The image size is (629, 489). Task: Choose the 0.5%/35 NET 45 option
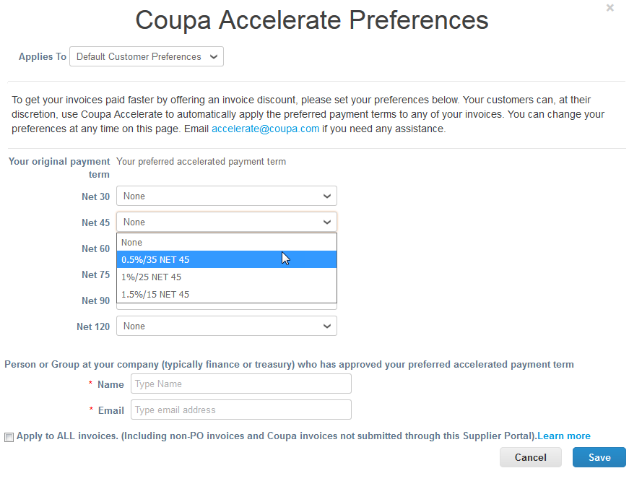(x=227, y=259)
